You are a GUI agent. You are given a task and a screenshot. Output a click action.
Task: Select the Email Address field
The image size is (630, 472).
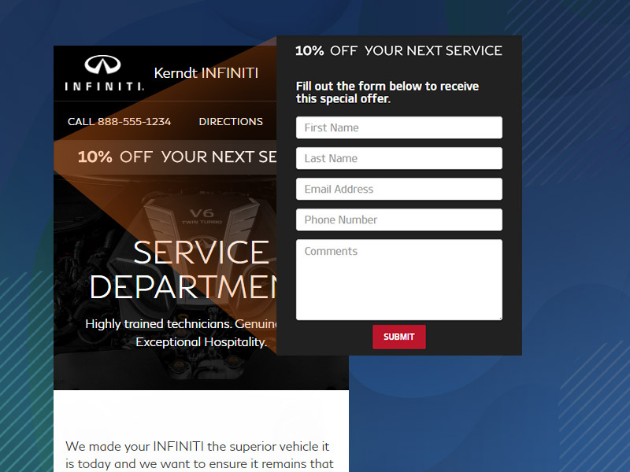pos(399,189)
